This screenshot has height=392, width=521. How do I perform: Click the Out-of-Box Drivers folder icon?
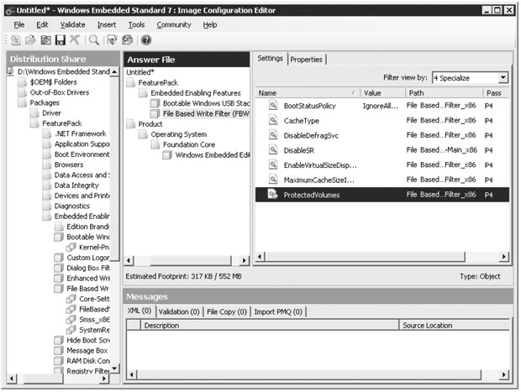click(x=22, y=92)
